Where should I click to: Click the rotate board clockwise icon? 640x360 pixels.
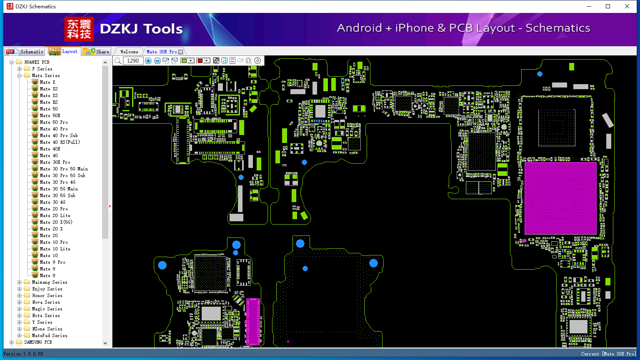[x=166, y=61]
